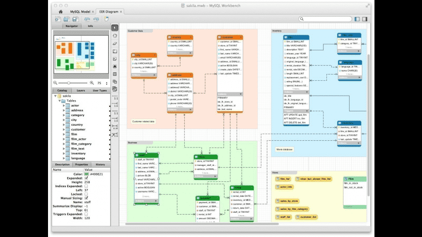Select the eraser tool
422x237 pixels.
115,44
